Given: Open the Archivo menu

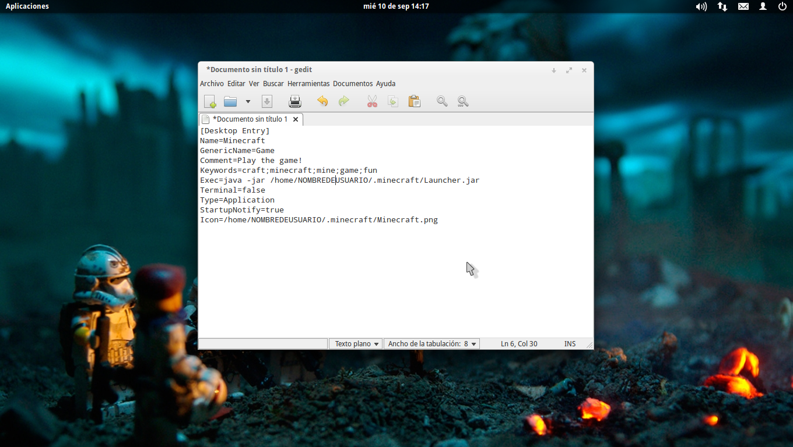Looking at the screenshot, I should point(212,84).
